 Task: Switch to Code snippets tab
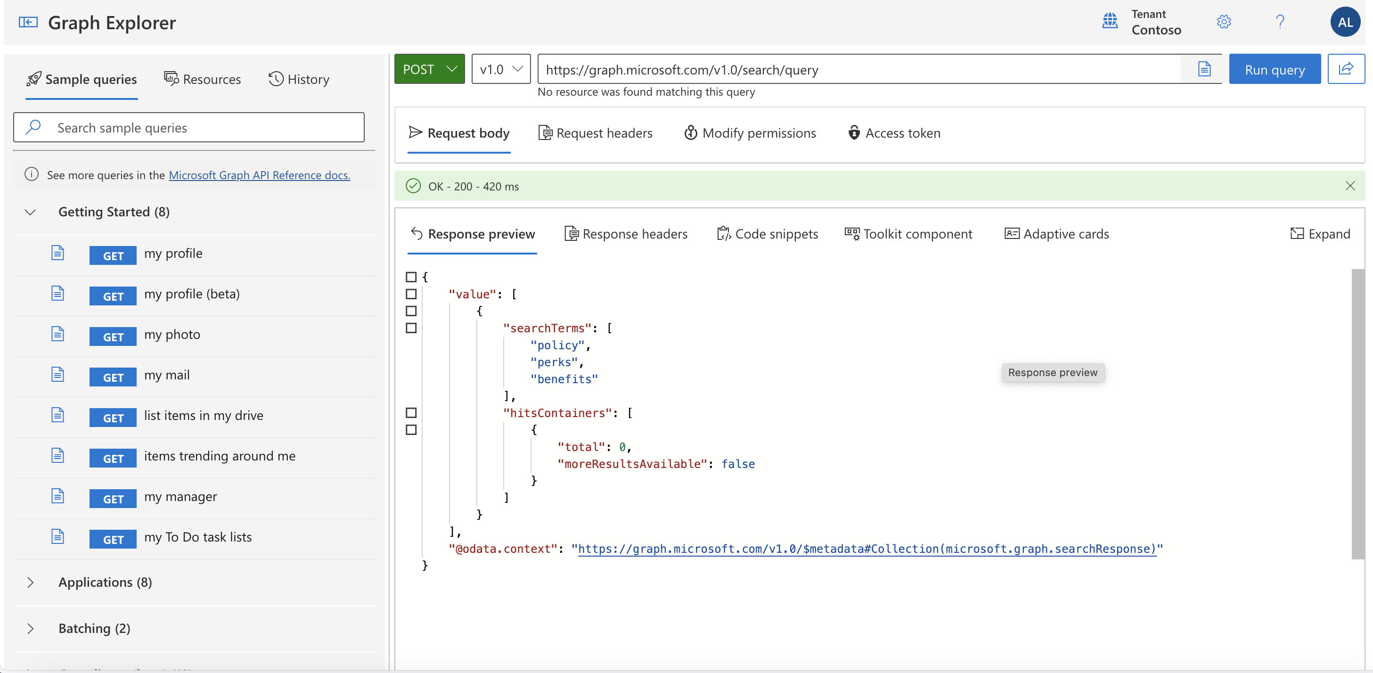point(767,233)
